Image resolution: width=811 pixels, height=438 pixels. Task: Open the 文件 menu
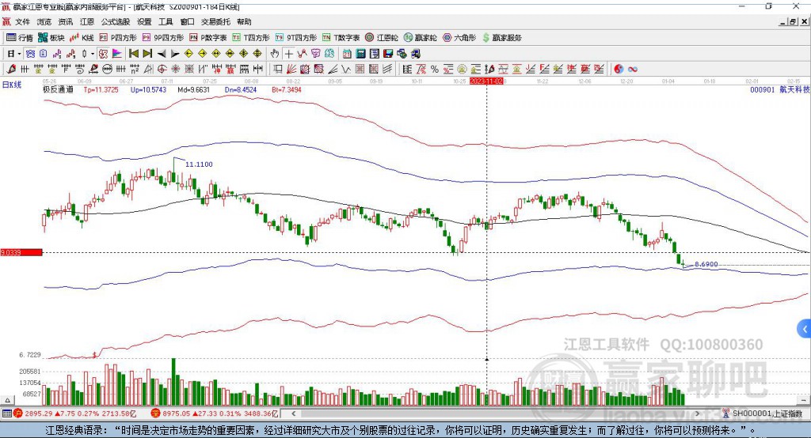coord(22,21)
